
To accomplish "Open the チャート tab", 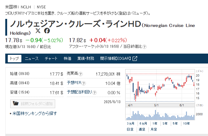I will [51, 59].
